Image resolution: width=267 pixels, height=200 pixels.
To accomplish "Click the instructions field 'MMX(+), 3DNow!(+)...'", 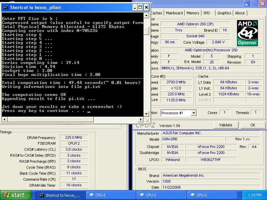I will point(211,68).
